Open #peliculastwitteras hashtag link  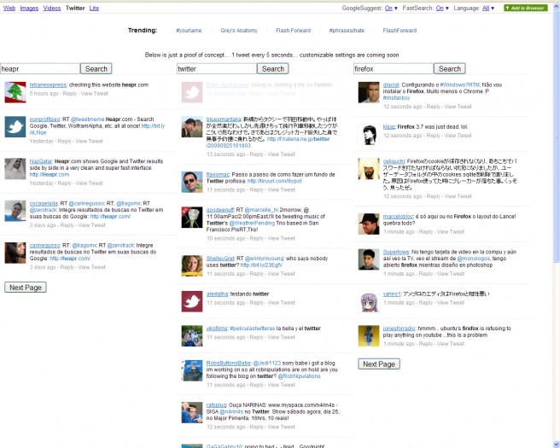click(253, 329)
